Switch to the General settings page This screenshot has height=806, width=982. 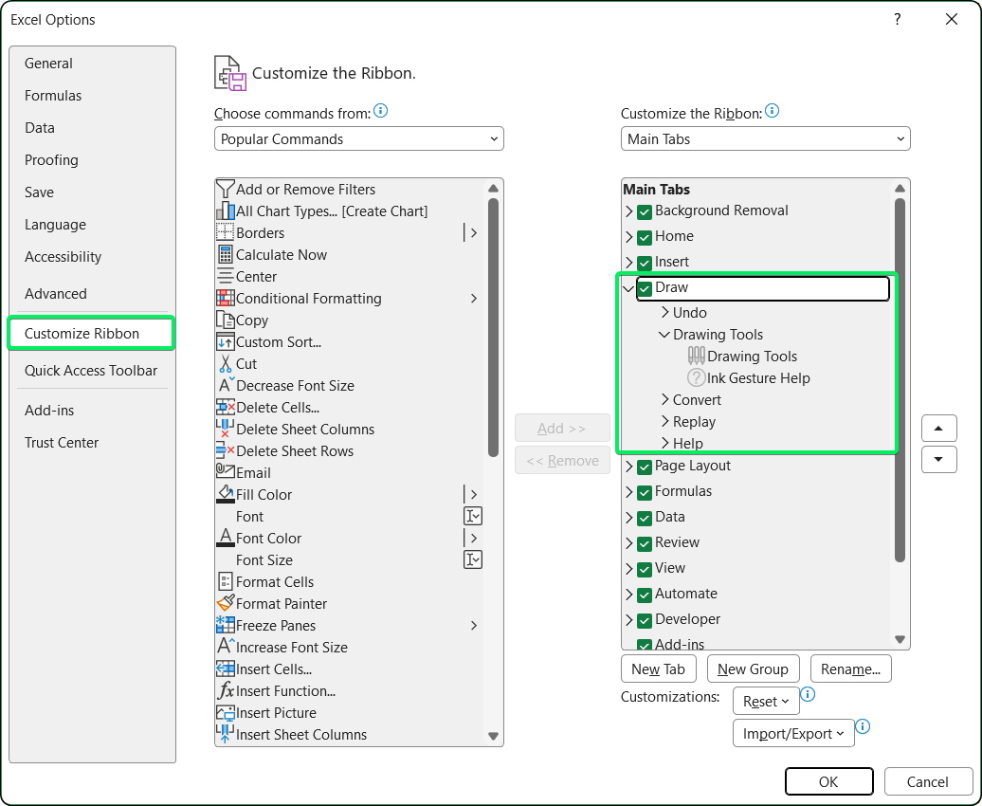pos(46,63)
